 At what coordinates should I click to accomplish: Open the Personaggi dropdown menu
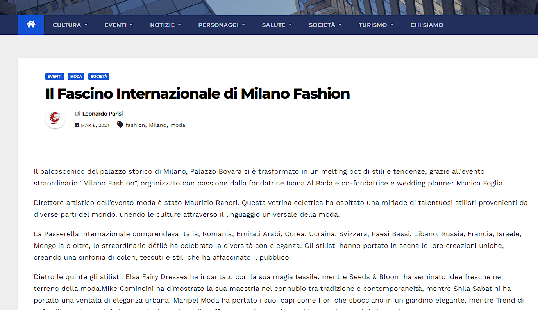221,25
